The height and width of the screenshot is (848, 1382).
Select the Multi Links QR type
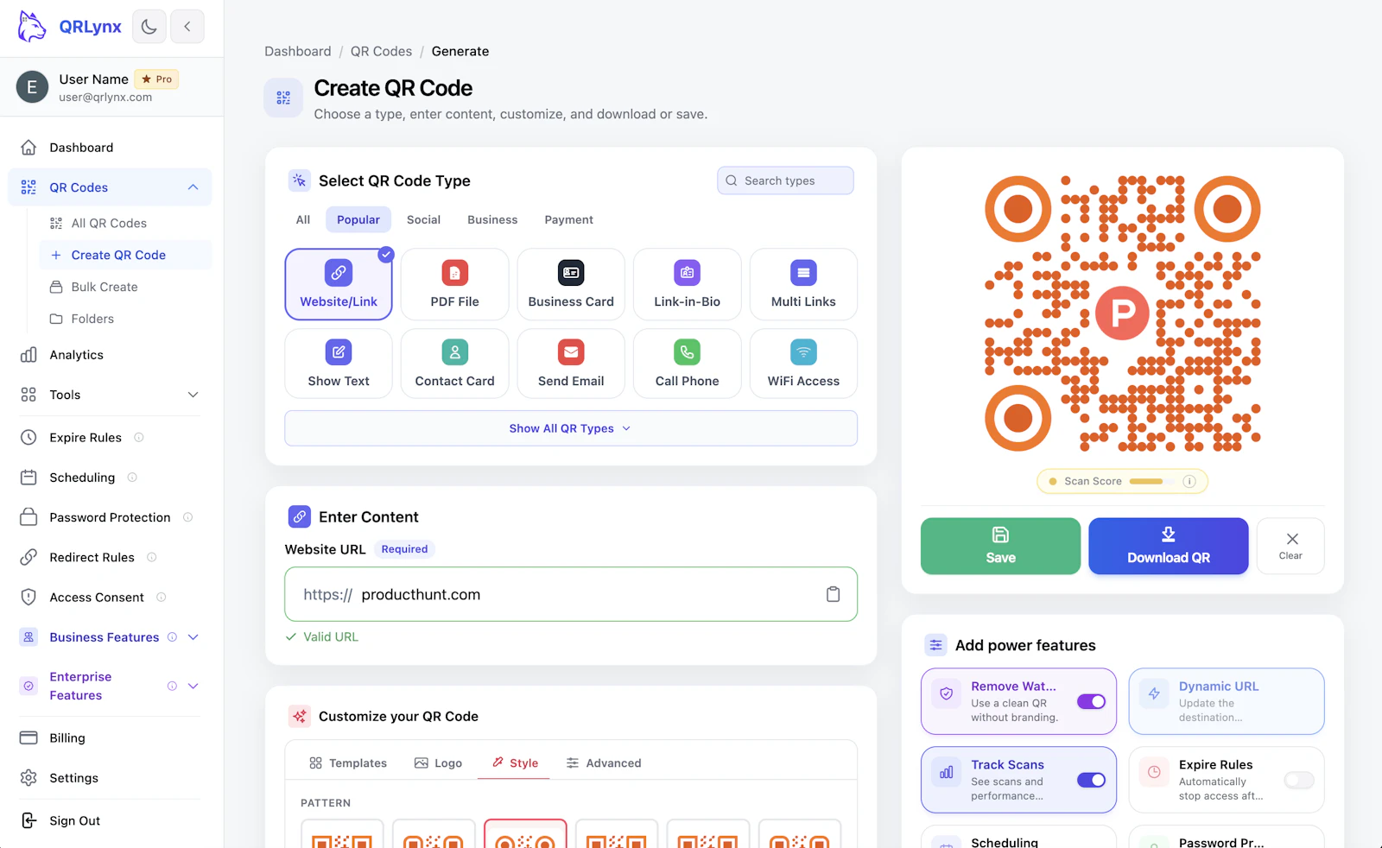[803, 284]
